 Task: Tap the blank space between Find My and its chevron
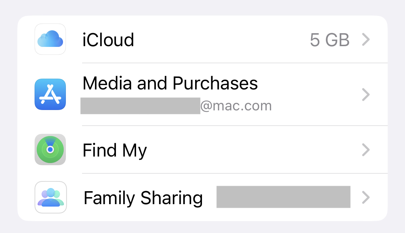255,150
